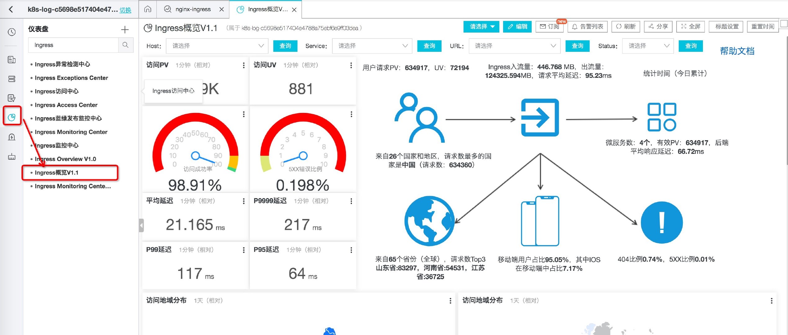Click the 编辑 edit button
This screenshot has height=335, width=788.
tap(517, 27)
